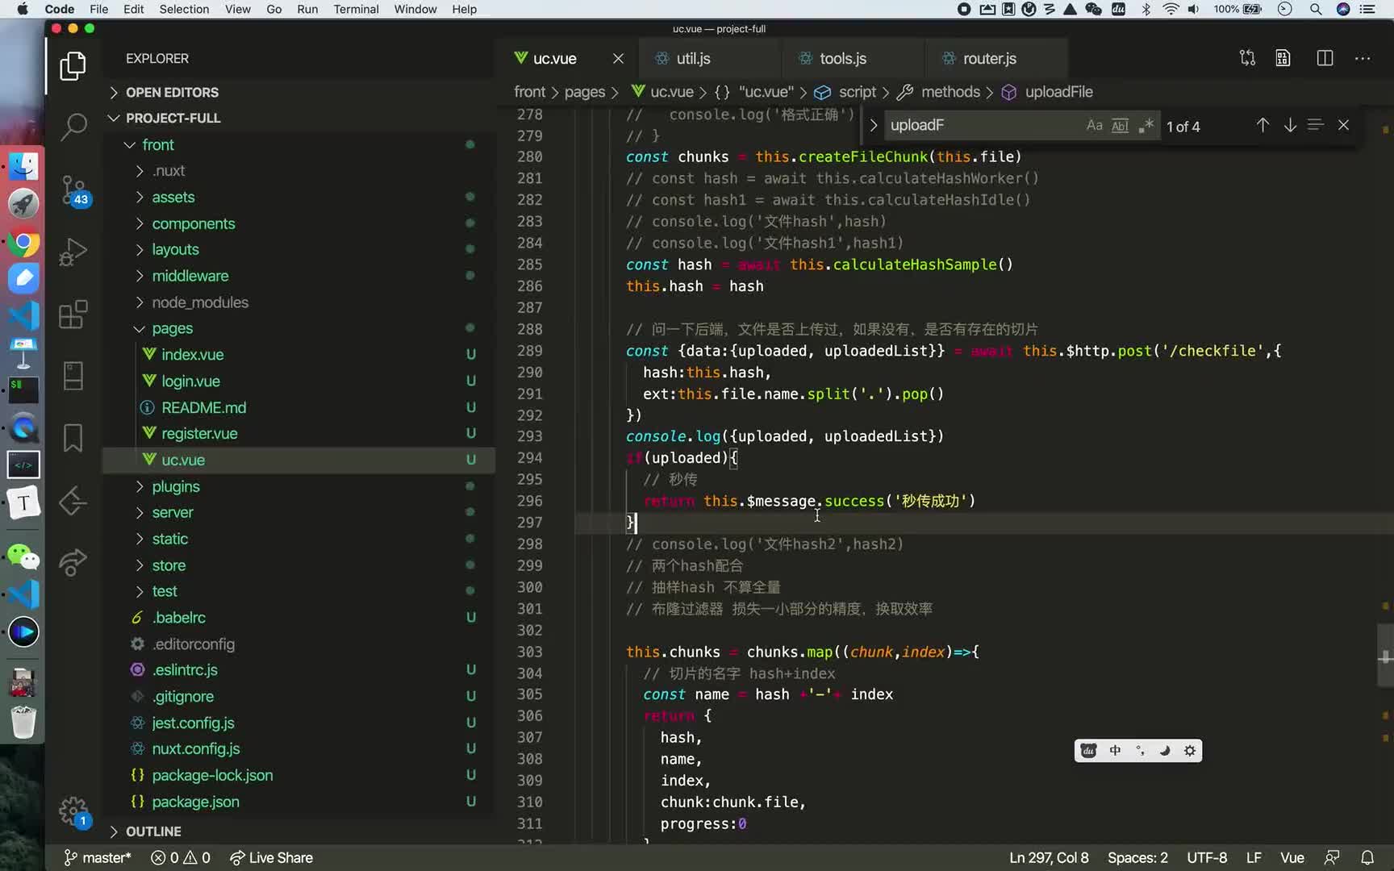Image resolution: width=1394 pixels, height=871 pixels.
Task: Expand the components folder
Action: point(298,223)
